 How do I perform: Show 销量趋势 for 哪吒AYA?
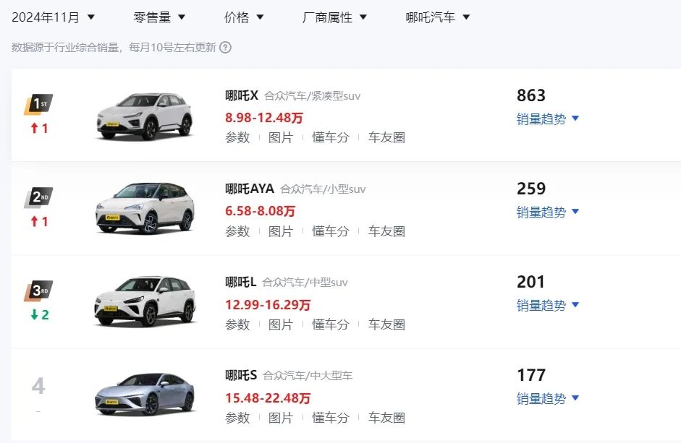tap(548, 212)
